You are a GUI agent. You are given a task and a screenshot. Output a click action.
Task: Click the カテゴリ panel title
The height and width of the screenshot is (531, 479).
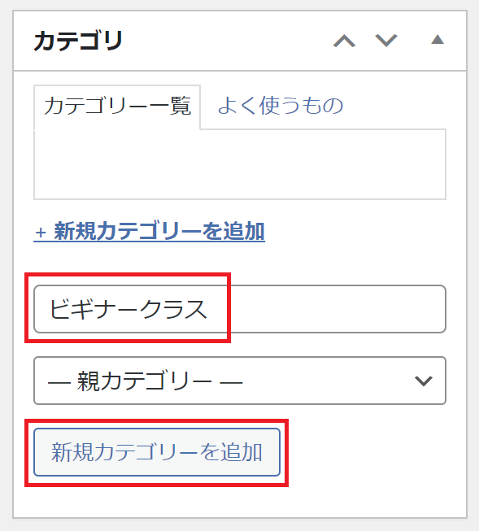78,41
